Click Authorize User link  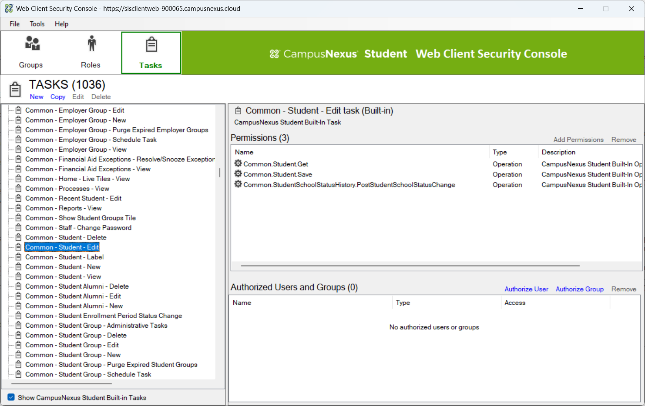(526, 289)
